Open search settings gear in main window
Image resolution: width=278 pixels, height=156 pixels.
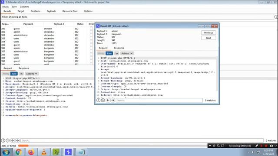click(8, 140)
